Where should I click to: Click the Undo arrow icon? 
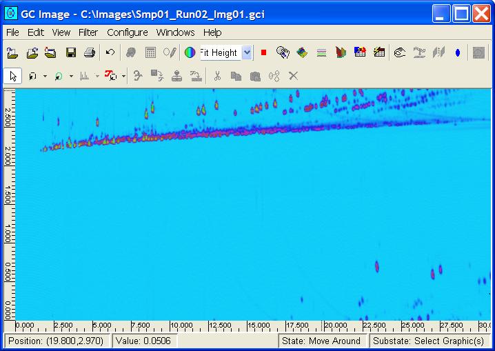pyautogui.click(x=110, y=52)
